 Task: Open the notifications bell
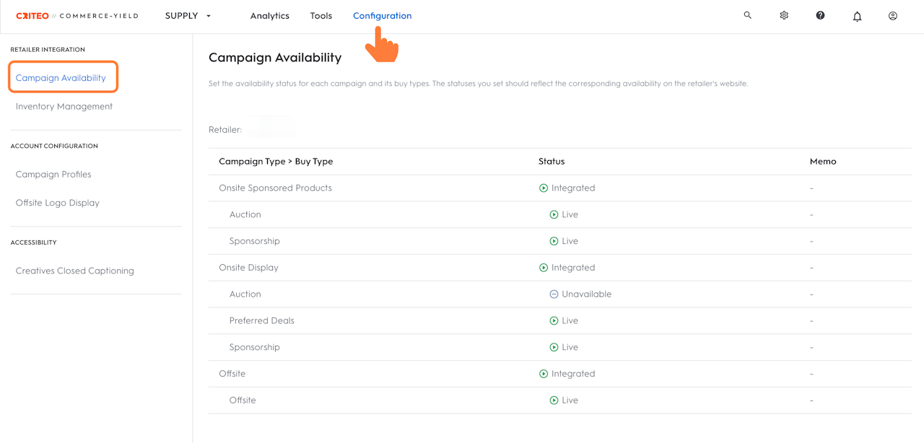857,16
